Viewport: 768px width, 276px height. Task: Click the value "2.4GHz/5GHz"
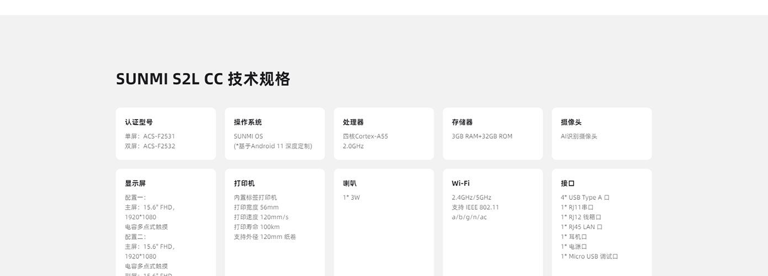pos(472,197)
